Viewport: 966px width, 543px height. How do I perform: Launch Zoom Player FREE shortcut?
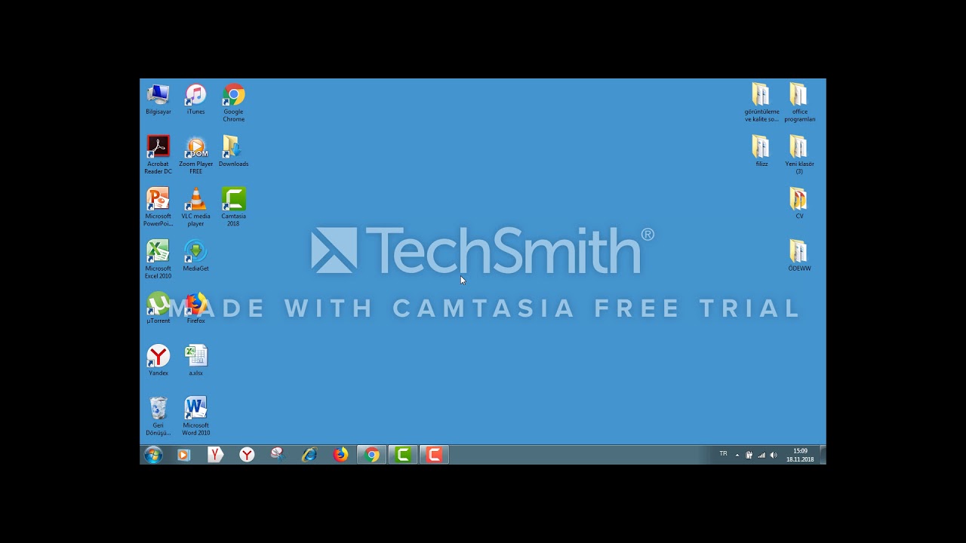point(195,155)
